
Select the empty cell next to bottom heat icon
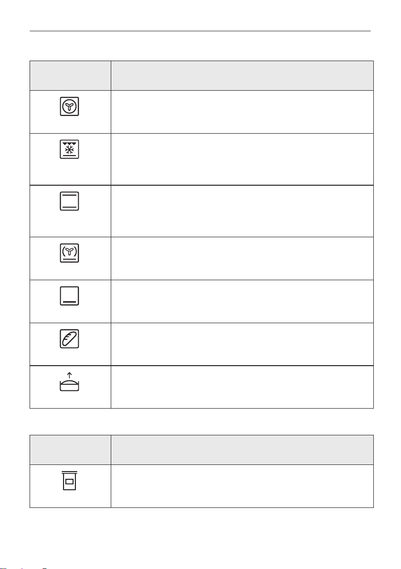242,302
